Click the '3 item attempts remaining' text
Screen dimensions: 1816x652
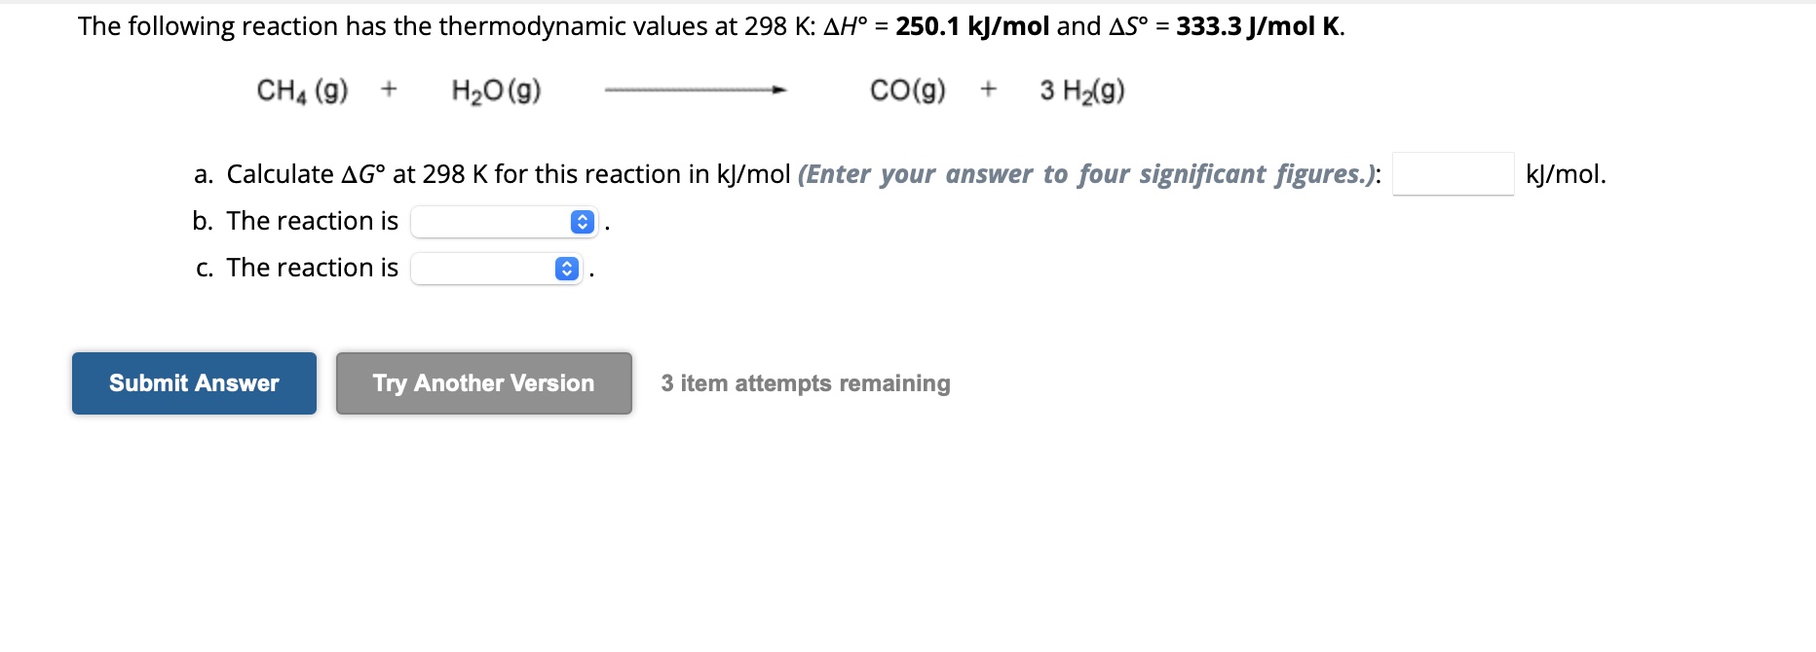point(806,383)
